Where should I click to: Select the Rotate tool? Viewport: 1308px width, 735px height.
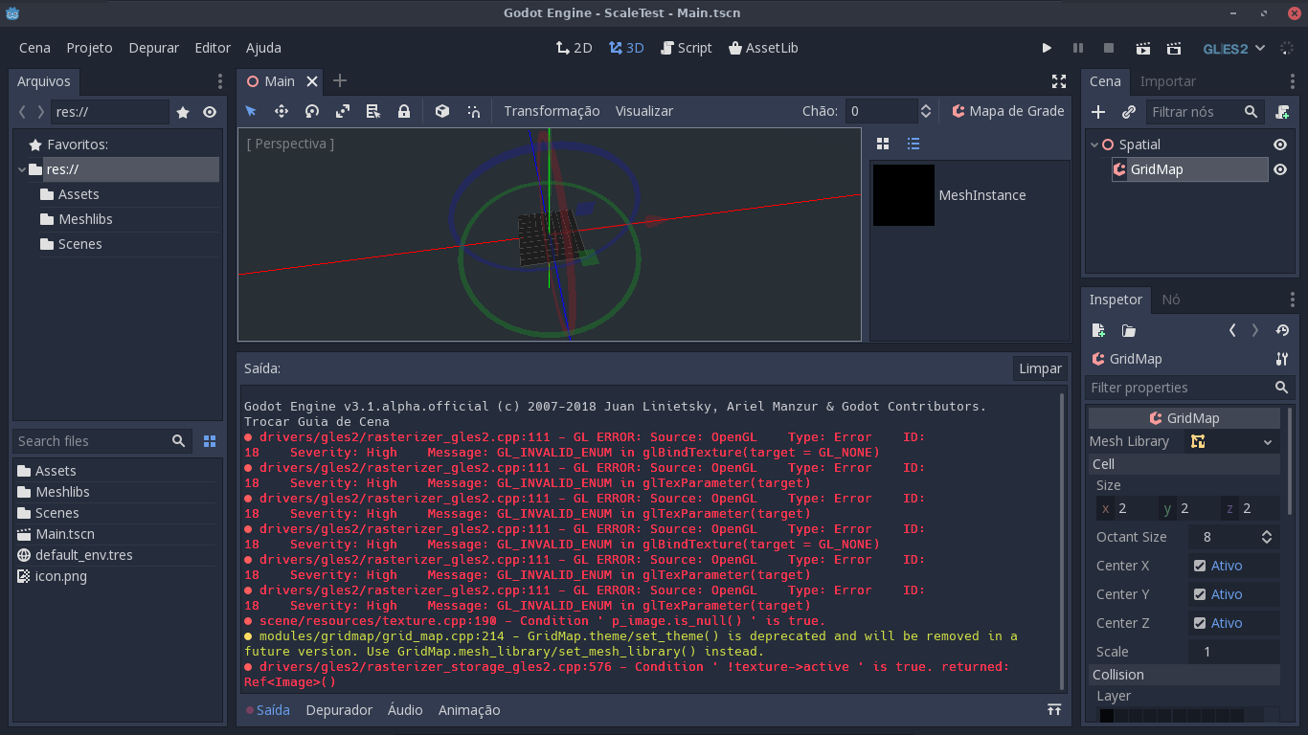(312, 111)
